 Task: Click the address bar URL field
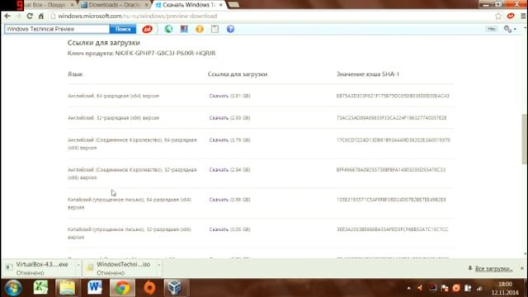270,16
